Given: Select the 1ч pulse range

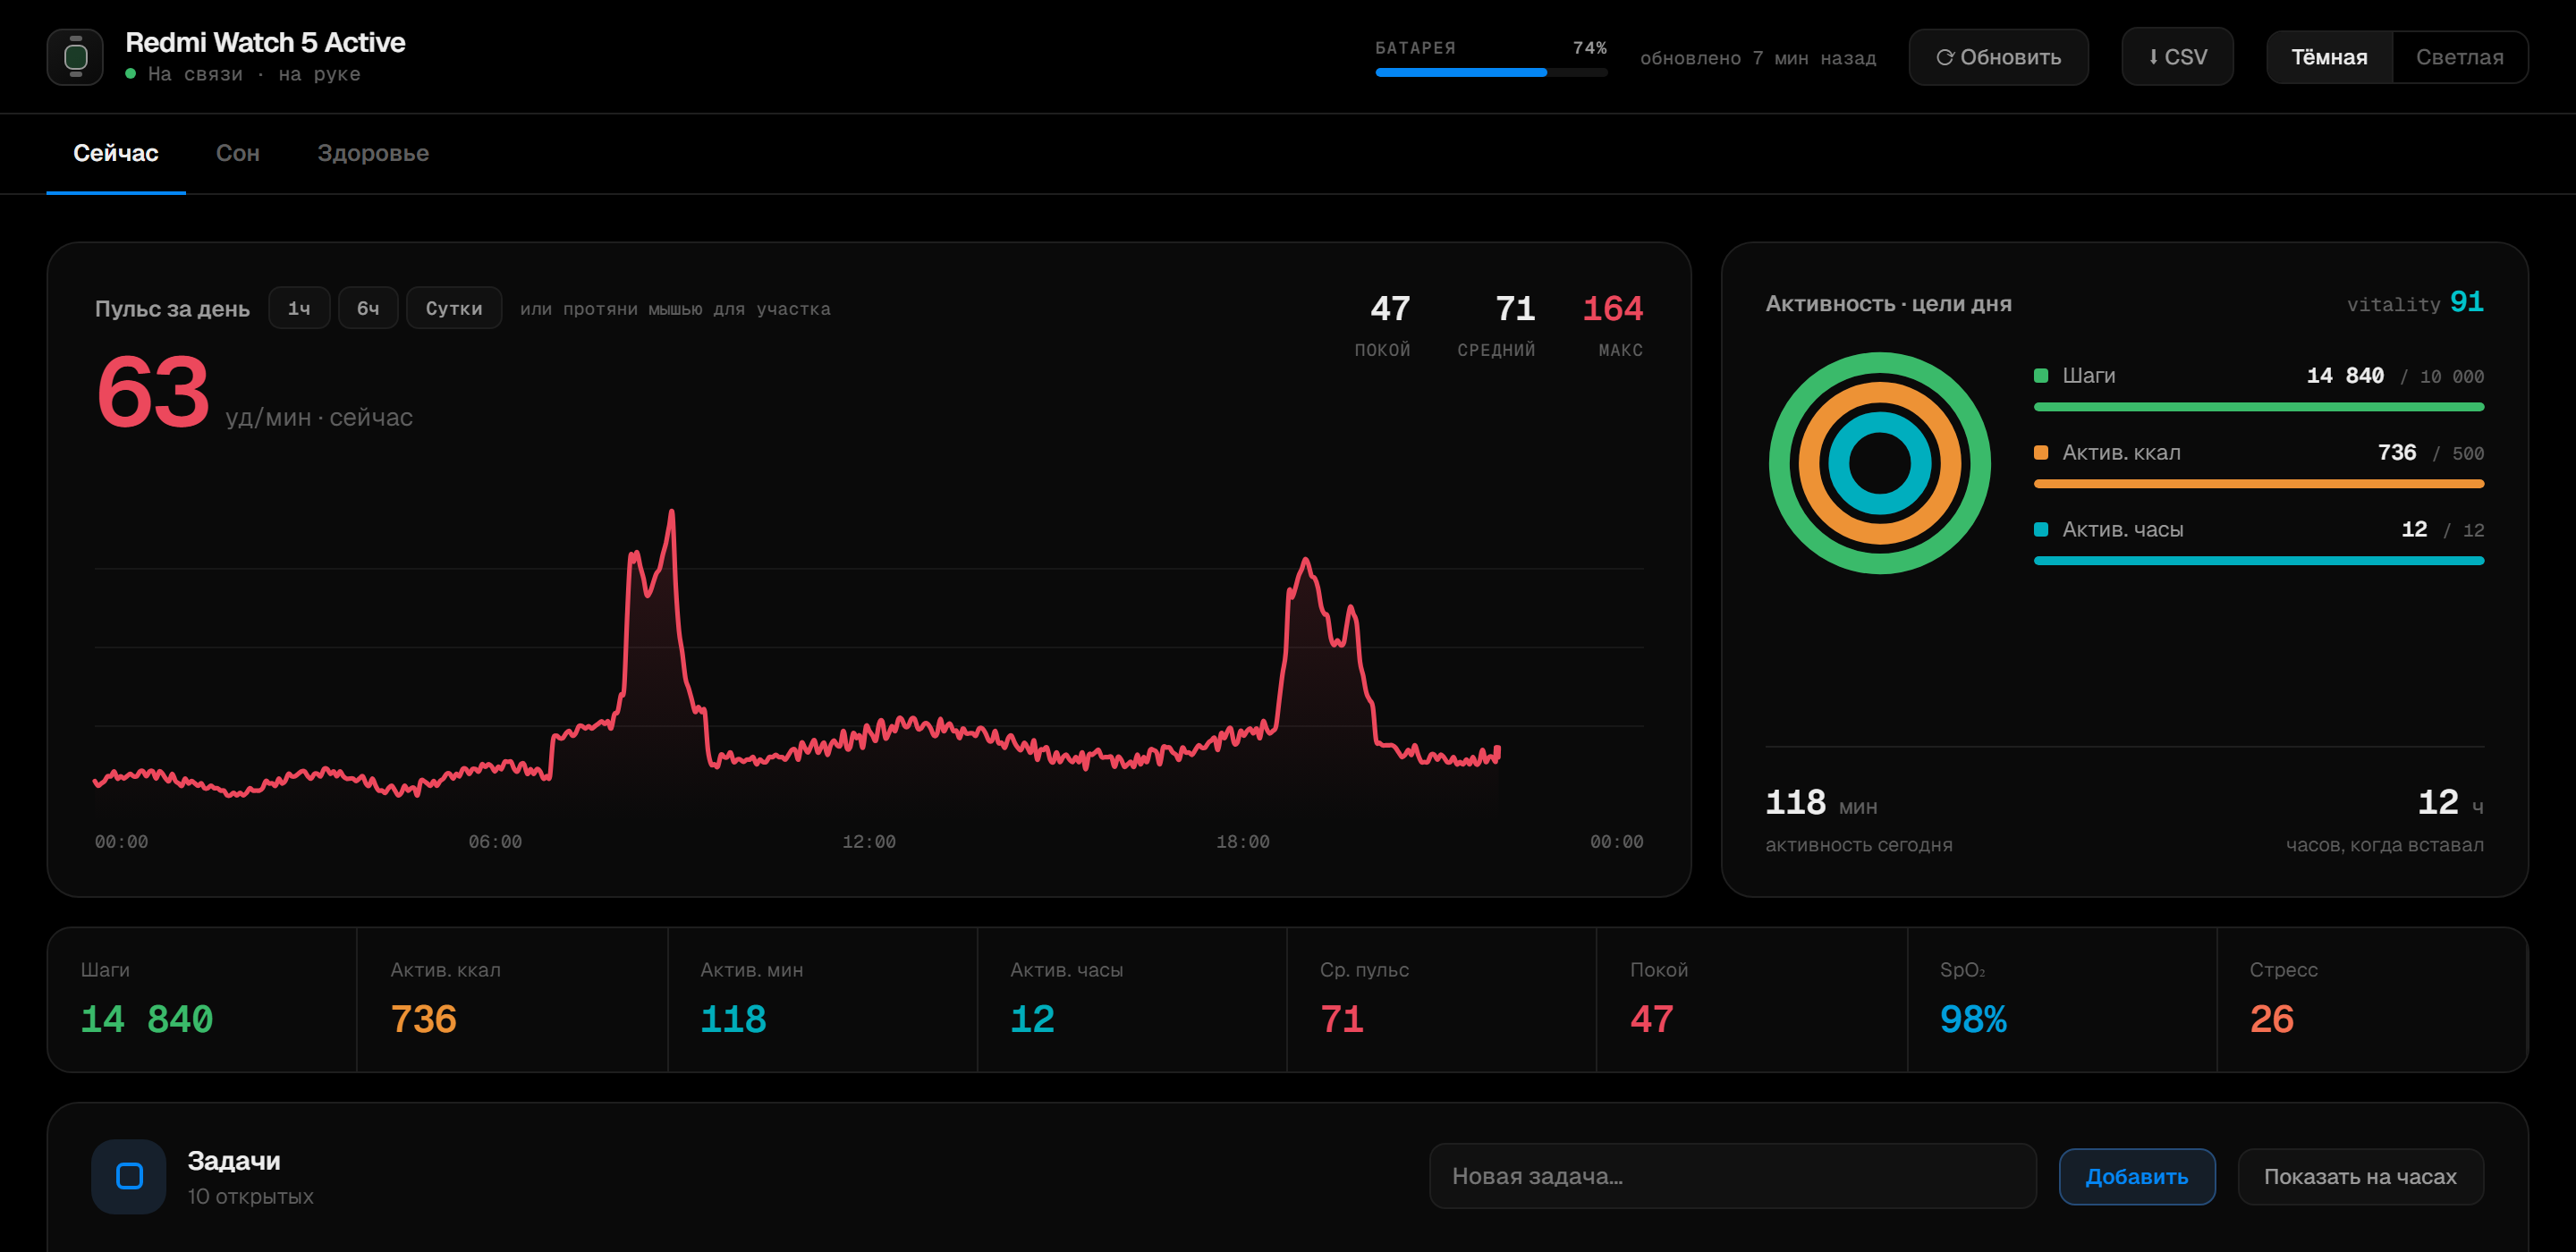Looking at the screenshot, I should tap(299, 308).
